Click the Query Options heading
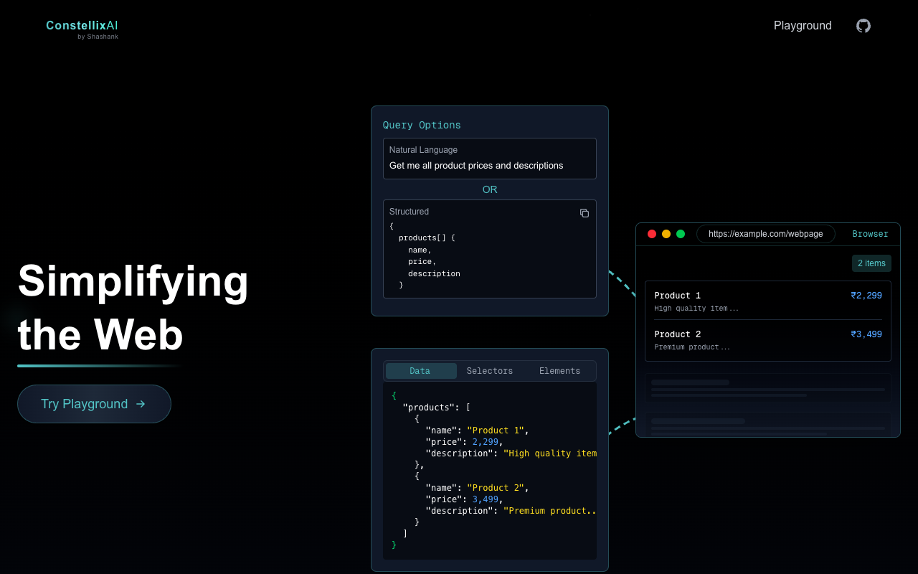 (422, 125)
